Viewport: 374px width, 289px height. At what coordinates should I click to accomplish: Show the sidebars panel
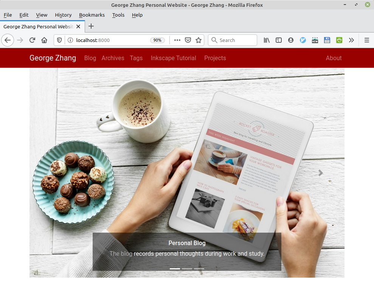click(279, 40)
